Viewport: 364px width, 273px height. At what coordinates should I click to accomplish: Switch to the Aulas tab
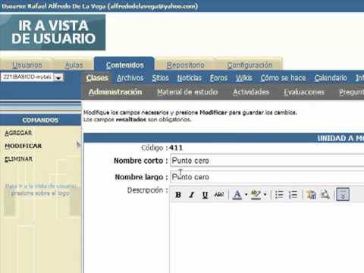pos(74,65)
